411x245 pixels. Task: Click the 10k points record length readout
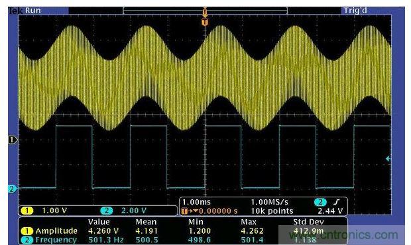pos(272,211)
